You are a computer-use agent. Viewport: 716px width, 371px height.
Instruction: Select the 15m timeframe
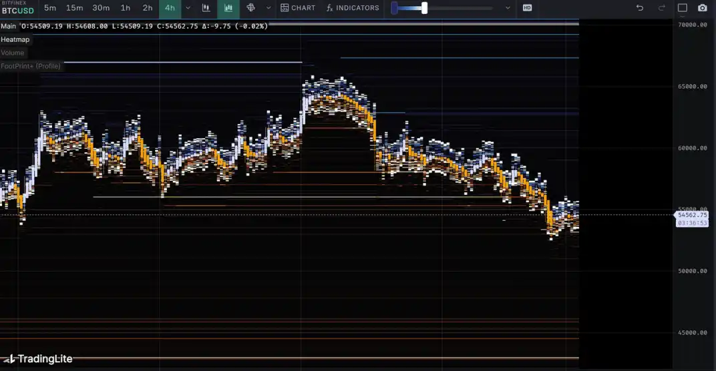[74, 8]
